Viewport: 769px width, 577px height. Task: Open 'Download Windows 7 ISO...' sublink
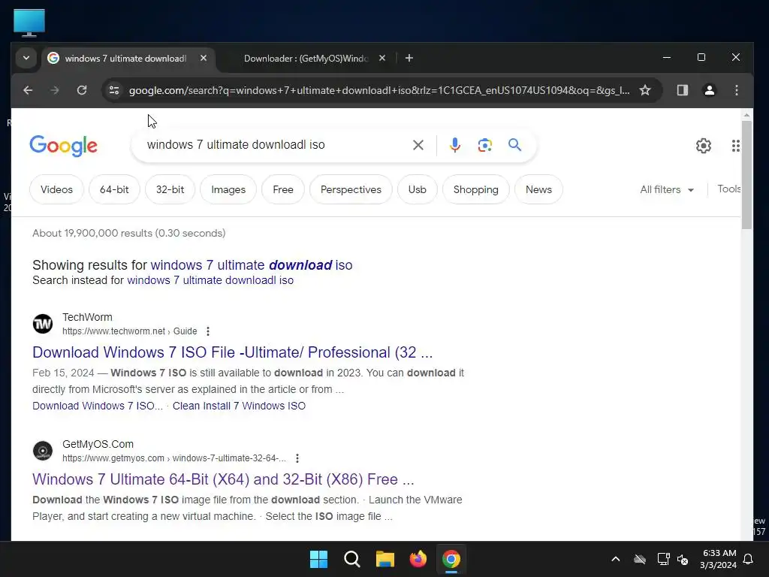[x=98, y=406]
